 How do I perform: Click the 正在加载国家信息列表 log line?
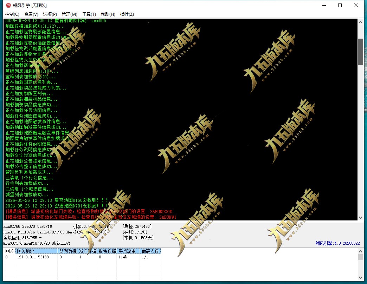(x=31, y=82)
